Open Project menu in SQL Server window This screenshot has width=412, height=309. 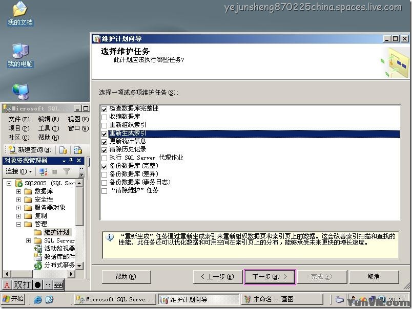(x=19, y=128)
